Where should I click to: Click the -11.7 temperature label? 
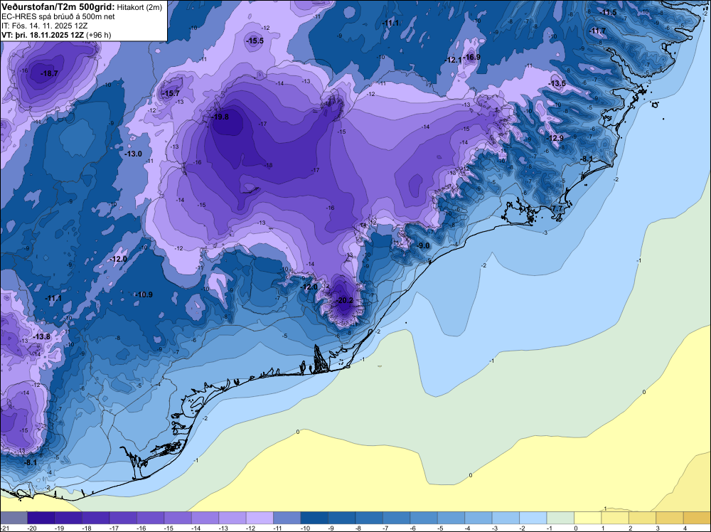tap(597, 31)
